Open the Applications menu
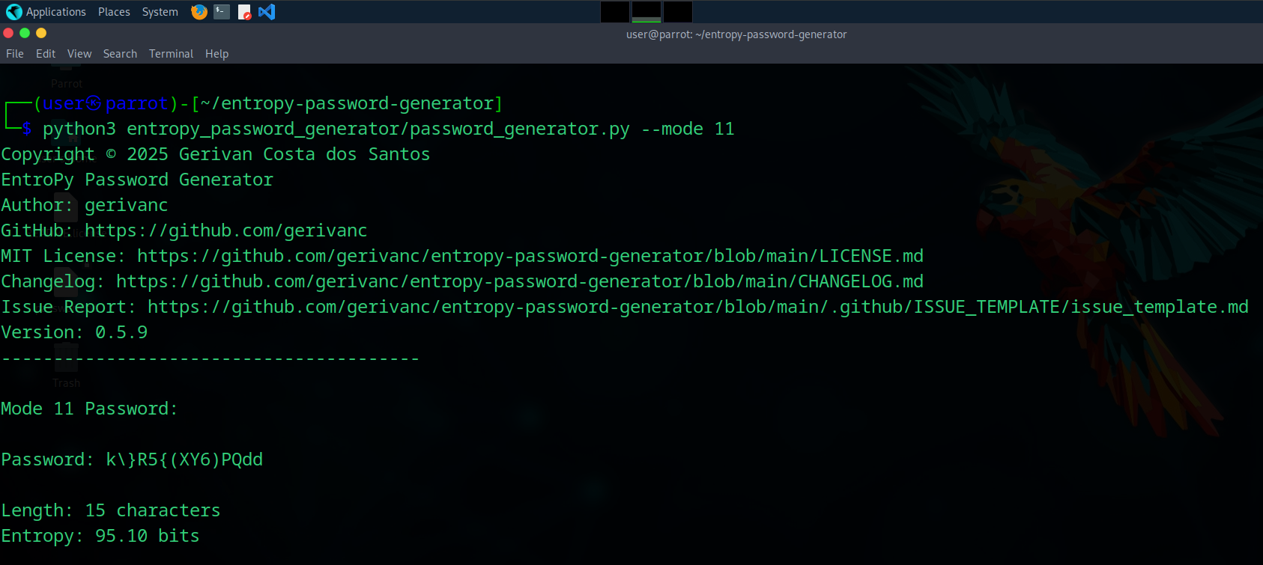1263x565 pixels. [x=56, y=11]
